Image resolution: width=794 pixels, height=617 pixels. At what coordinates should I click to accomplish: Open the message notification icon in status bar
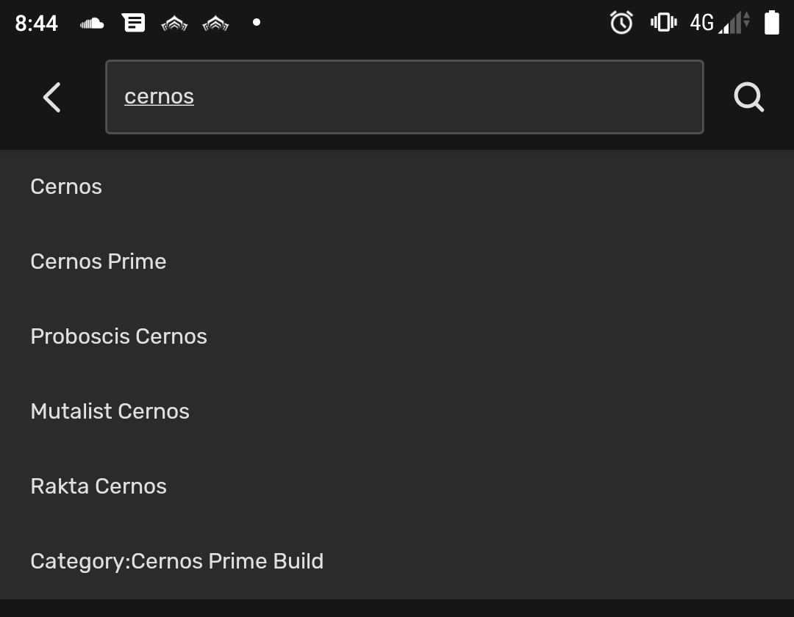(133, 23)
